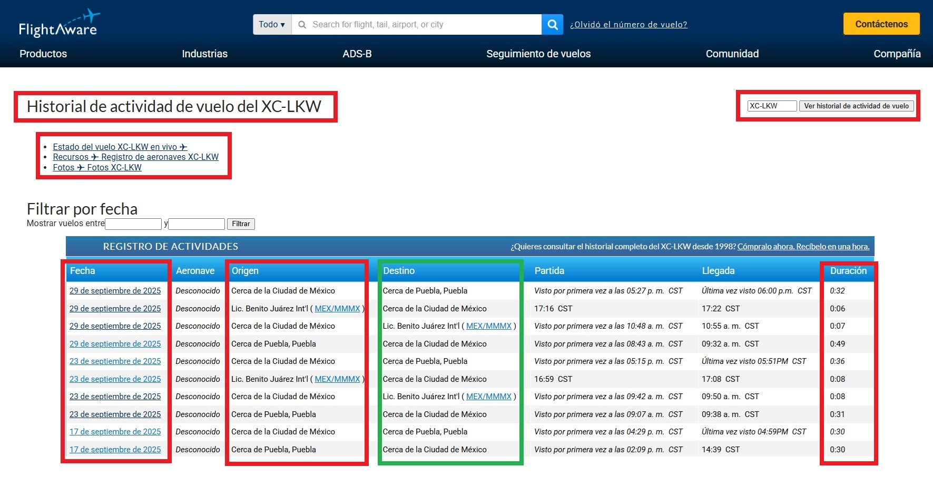Open the Todo search filter dropdown
Image resolution: width=933 pixels, height=477 pixels.
(x=272, y=25)
